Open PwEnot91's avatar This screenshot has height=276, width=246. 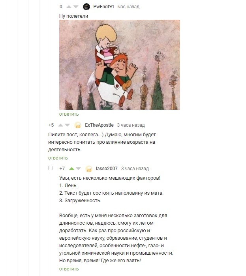[86, 7]
